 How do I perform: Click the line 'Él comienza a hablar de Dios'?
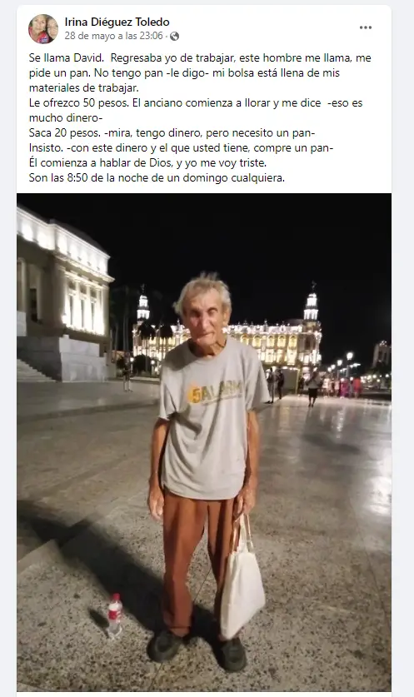(147, 162)
